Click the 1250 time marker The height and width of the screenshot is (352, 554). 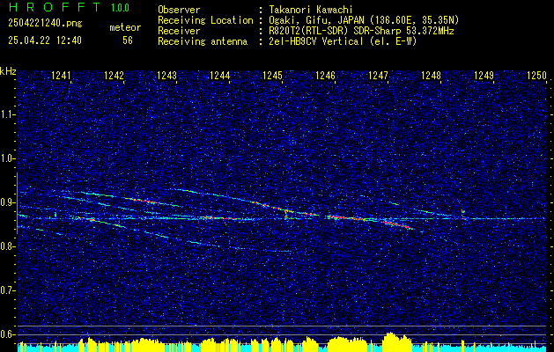click(x=536, y=76)
